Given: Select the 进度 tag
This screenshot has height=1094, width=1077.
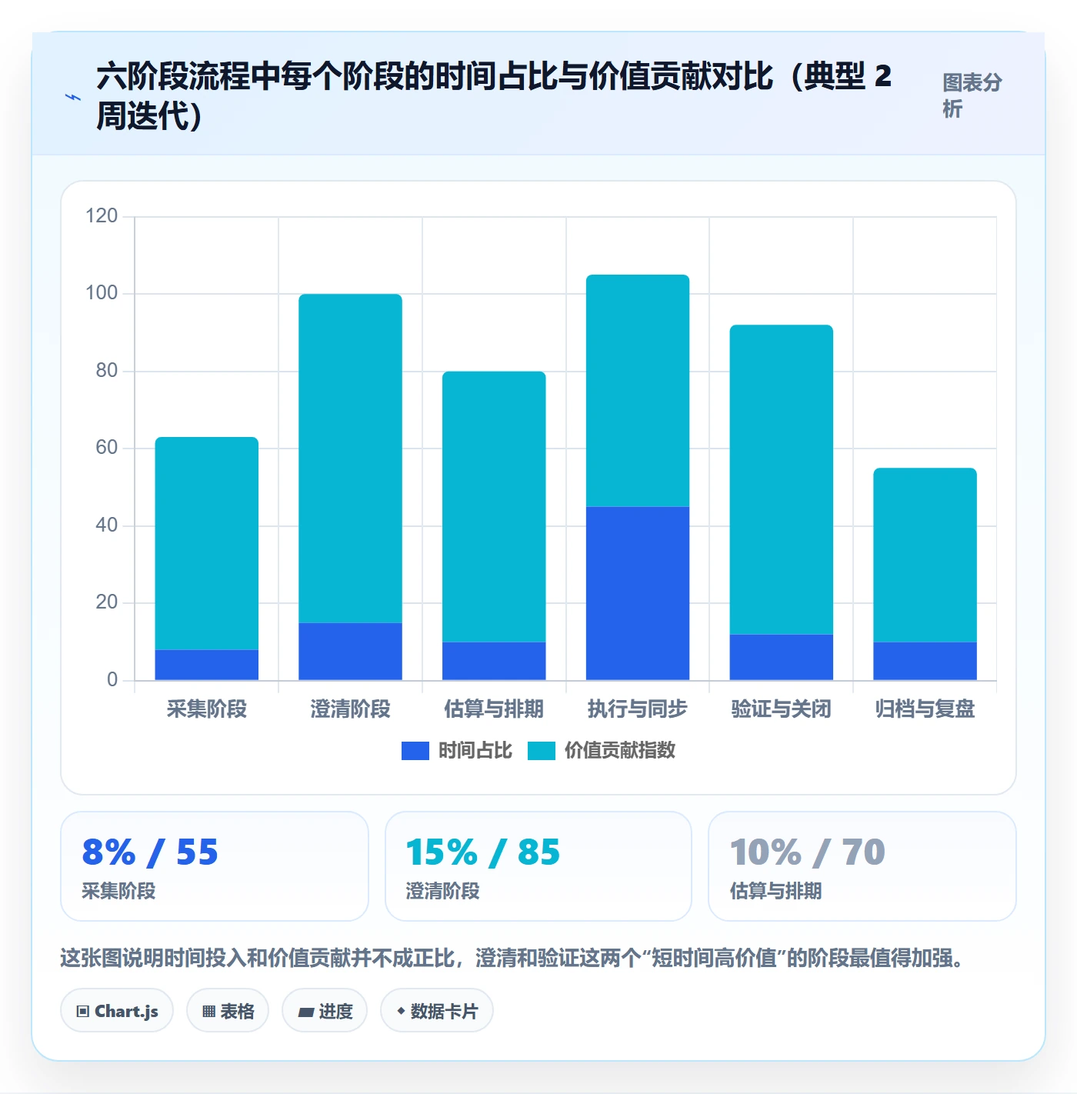Looking at the screenshot, I should (x=325, y=1011).
